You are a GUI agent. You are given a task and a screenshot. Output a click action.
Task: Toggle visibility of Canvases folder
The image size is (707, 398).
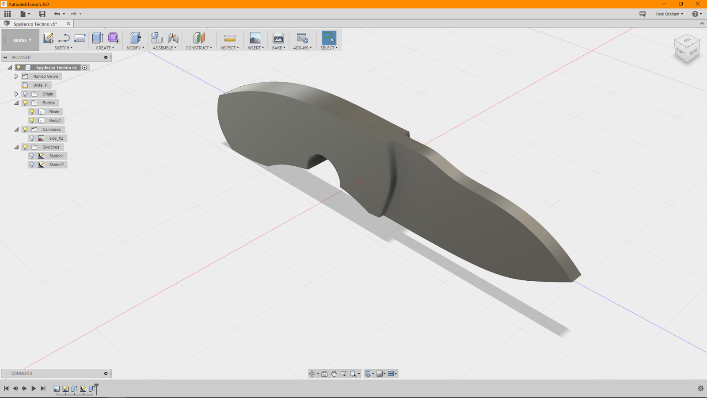pos(25,130)
